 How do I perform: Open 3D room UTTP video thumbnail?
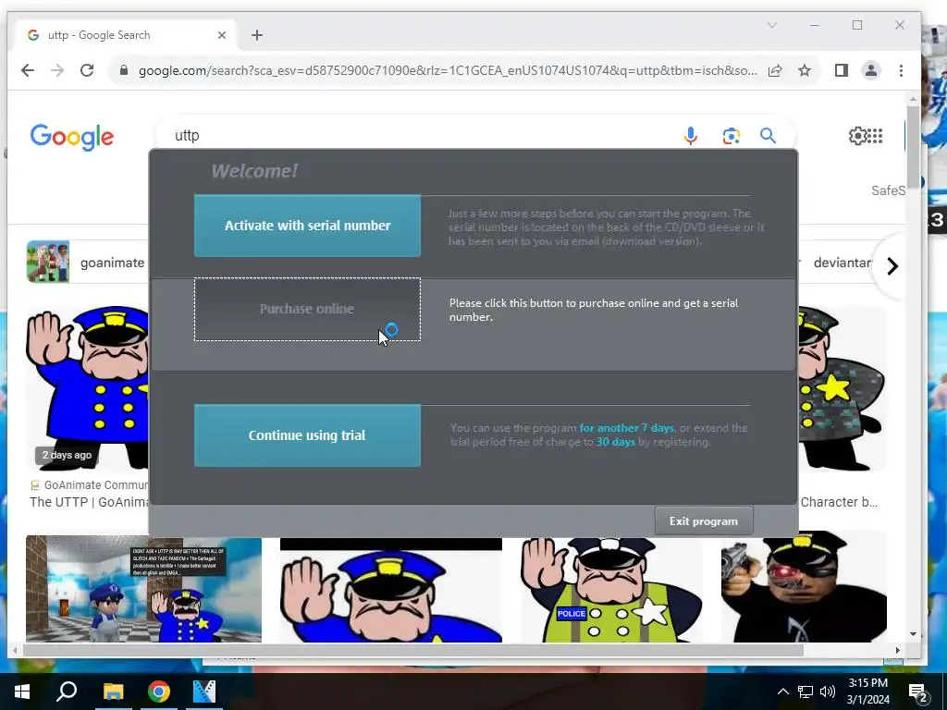143,589
